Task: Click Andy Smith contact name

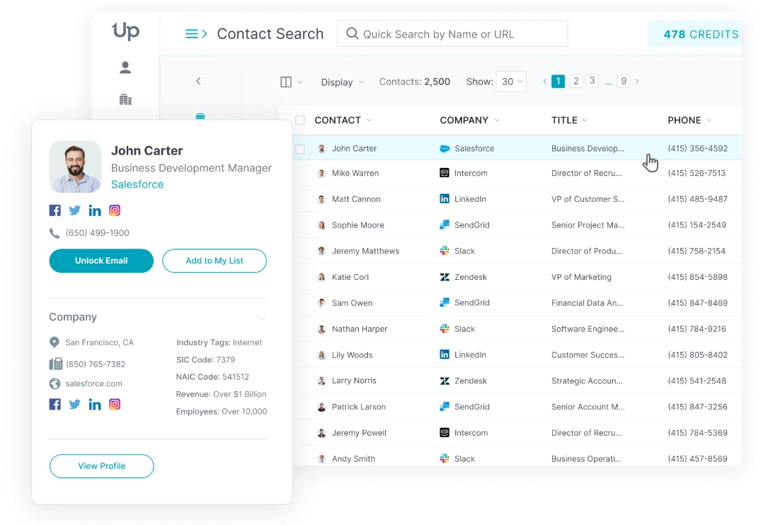Action: tap(353, 459)
